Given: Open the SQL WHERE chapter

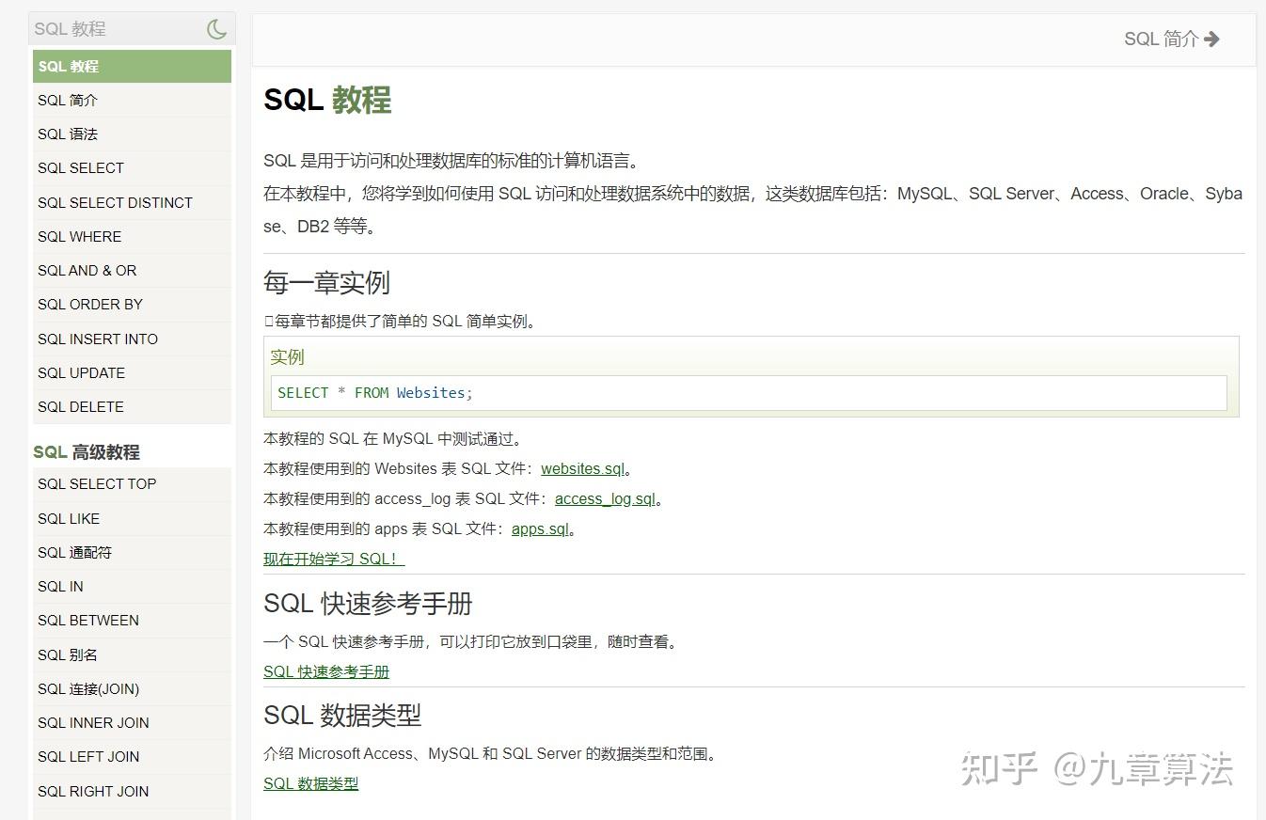Looking at the screenshot, I should click(x=79, y=236).
